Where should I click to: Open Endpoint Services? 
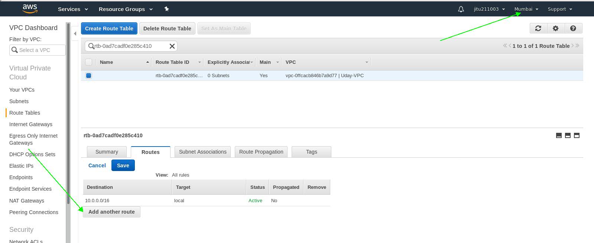point(30,189)
